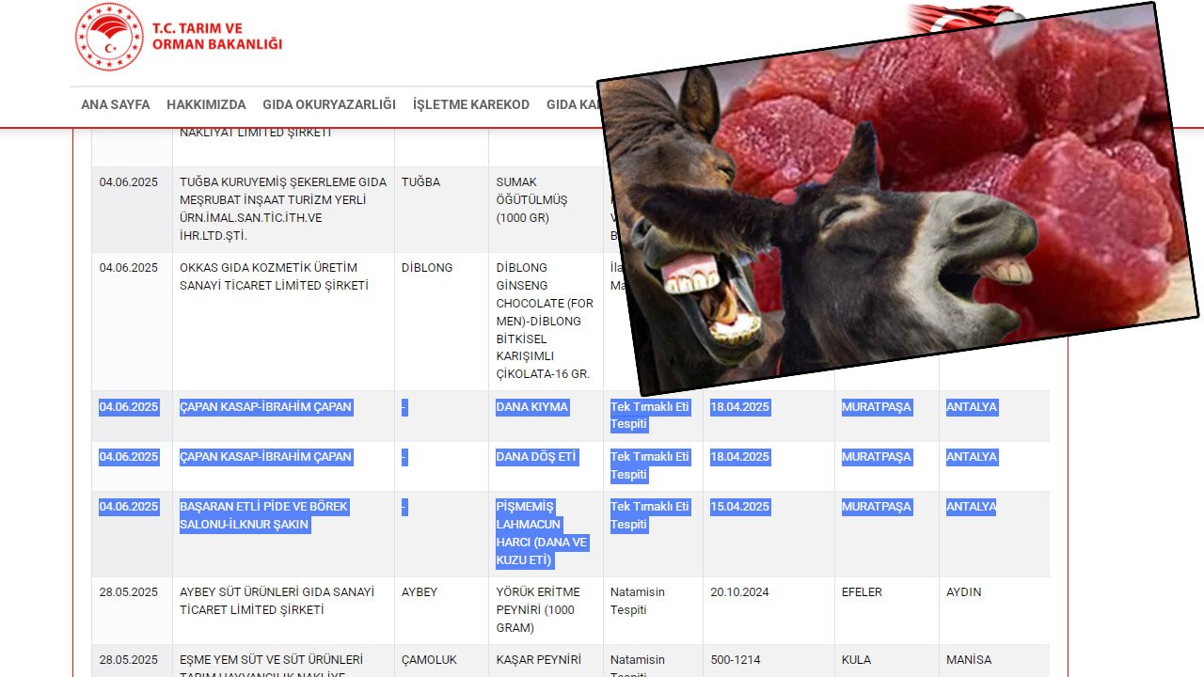Select the TUĞBA KURUYEMİŞ ŞEKERLEME company cell

pos(283,209)
